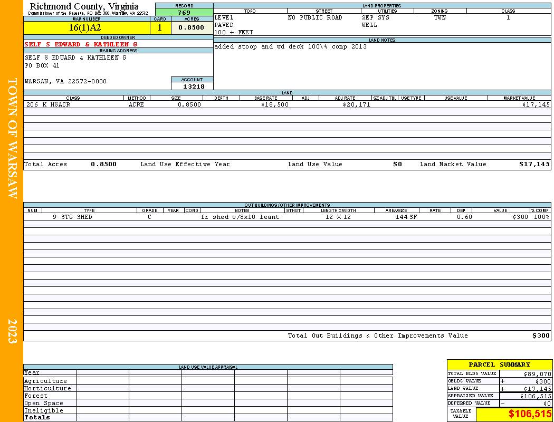
Task: Select the deferred value $0
Action: click(x=547, y=404)
